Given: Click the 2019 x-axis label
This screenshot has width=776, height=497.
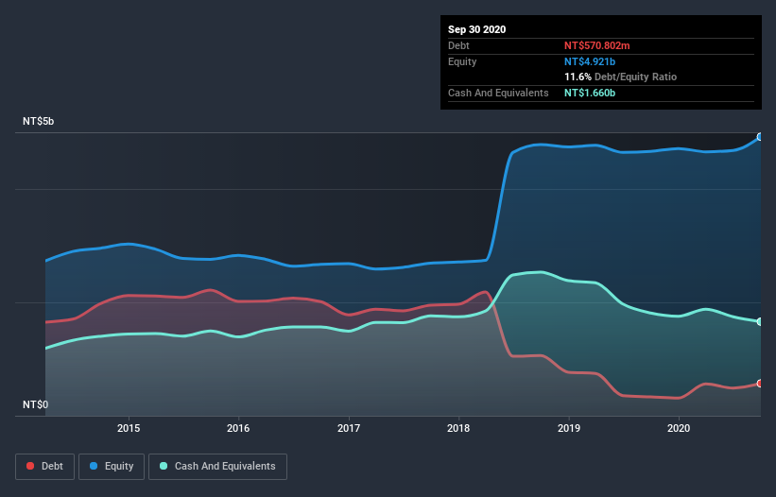Looking at the screenshot, I should click(569, 428).
